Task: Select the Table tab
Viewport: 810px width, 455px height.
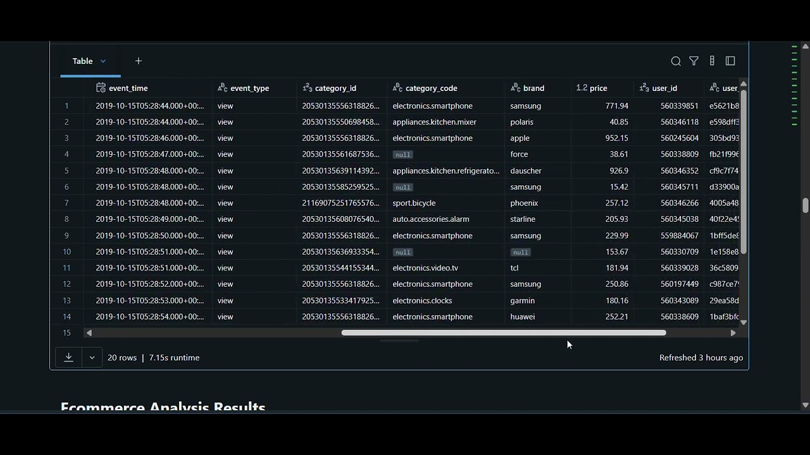Action: click(82, 61)
